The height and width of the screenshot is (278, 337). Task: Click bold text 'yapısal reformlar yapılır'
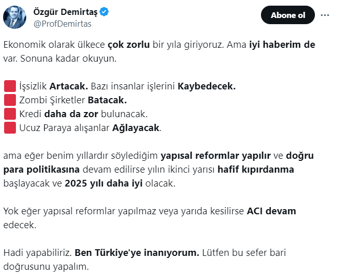click(x=216, y=156)
